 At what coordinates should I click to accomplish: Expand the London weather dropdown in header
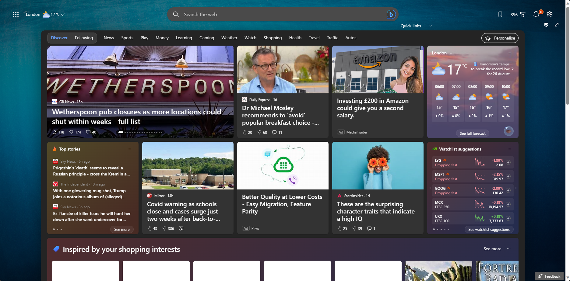point(63,14)
